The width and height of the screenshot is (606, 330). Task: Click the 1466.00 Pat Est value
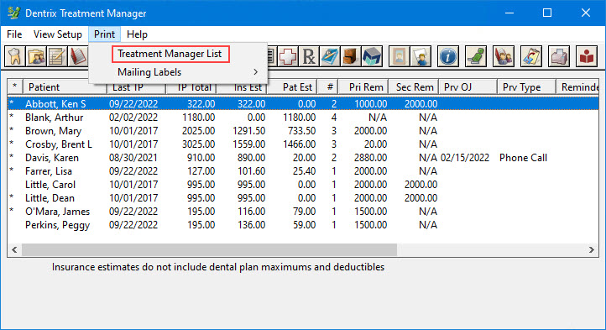pos(299,144)
